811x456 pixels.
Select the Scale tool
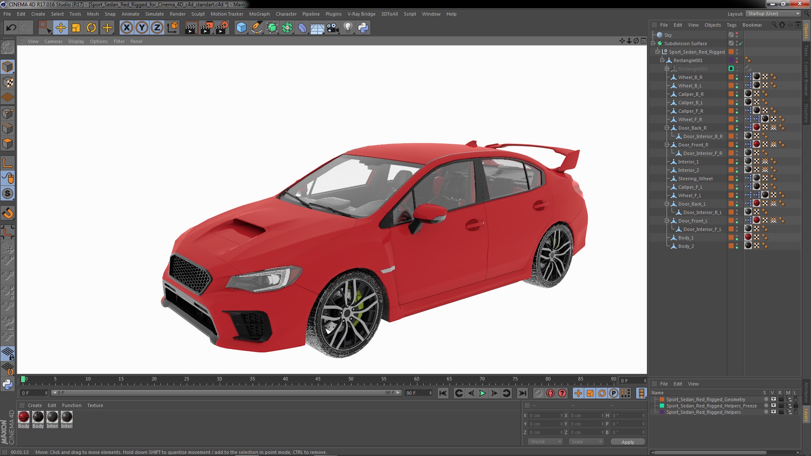click(76, 28)
